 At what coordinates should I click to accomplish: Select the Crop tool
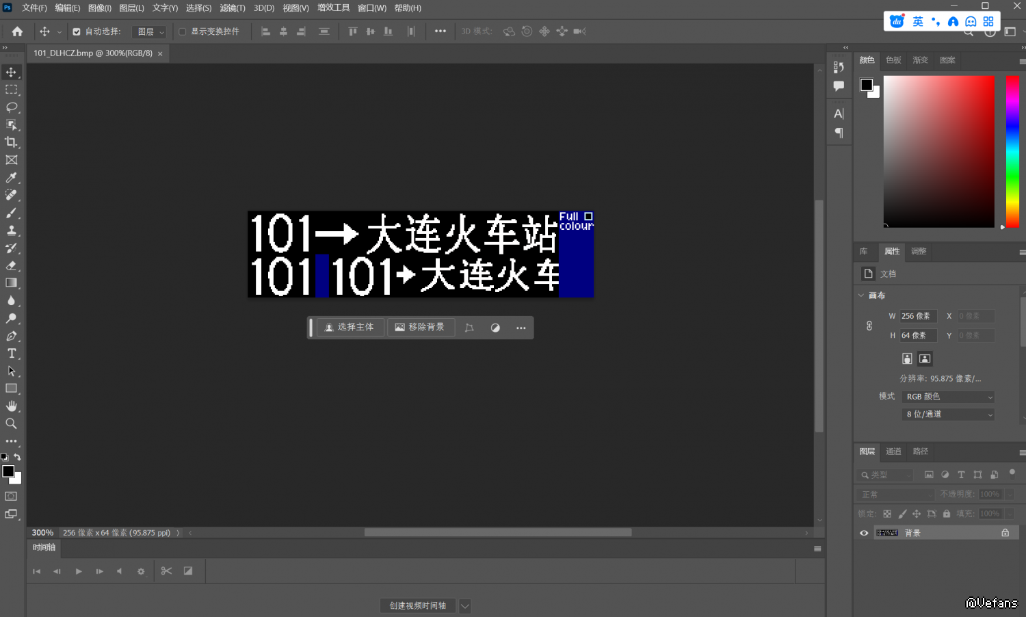(x=11, y=142)
